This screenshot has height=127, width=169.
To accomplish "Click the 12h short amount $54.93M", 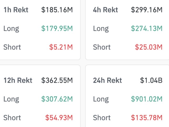I will 59,118.
